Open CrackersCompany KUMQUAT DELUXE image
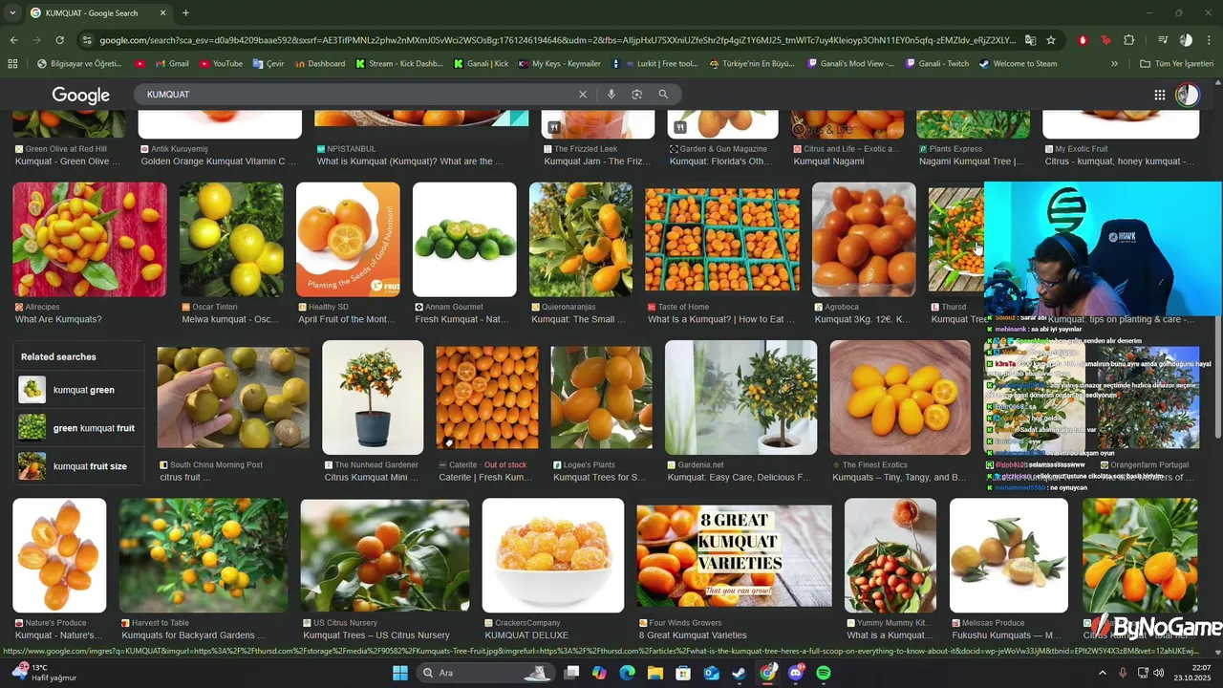This screenshot has width=1223, height=688. [x=553, y=556]
